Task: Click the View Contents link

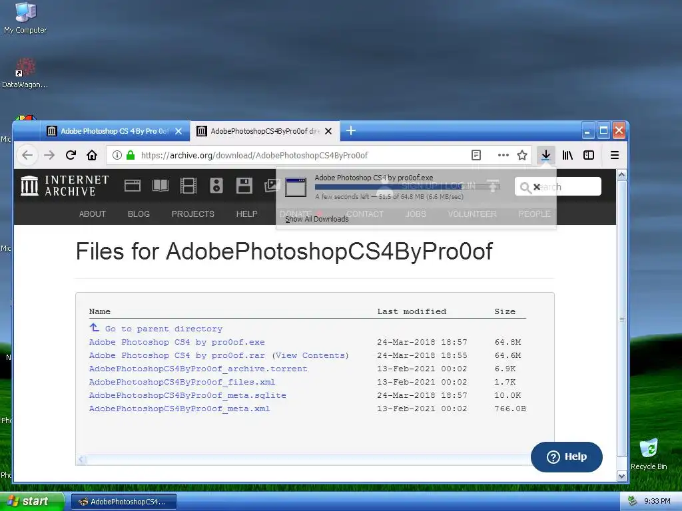Action: (310, 355)
